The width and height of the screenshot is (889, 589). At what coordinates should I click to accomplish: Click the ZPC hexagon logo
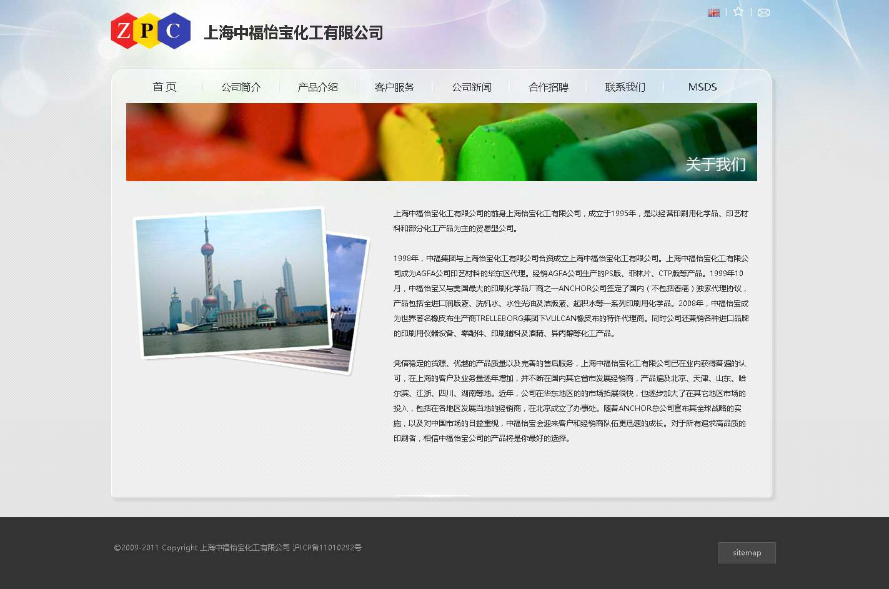coord(151,31)
